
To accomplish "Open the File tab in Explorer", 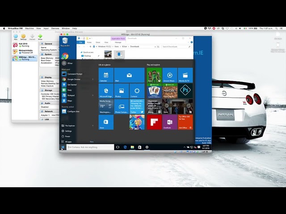I will point(81,42).
